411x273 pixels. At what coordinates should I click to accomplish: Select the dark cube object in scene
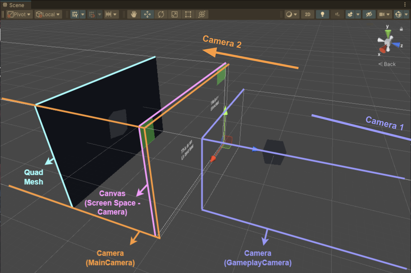coord(274,152)
